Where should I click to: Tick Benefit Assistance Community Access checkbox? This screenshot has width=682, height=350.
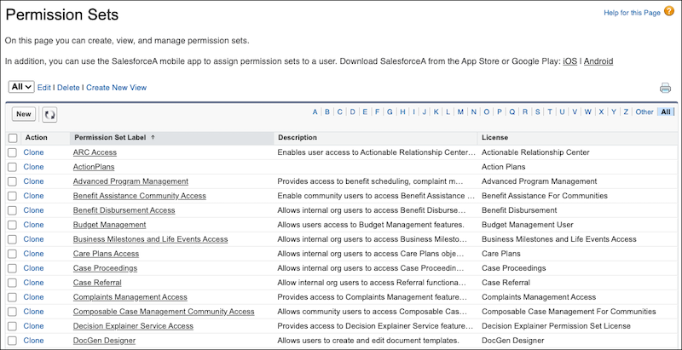13,196
